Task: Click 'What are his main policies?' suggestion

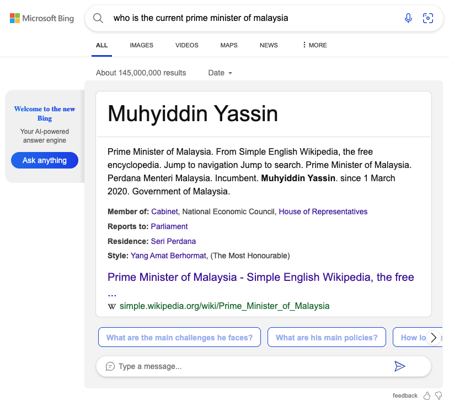Action: 327,337
